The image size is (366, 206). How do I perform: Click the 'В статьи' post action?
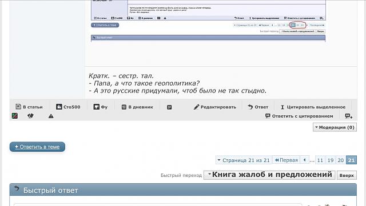click(29, 107)
